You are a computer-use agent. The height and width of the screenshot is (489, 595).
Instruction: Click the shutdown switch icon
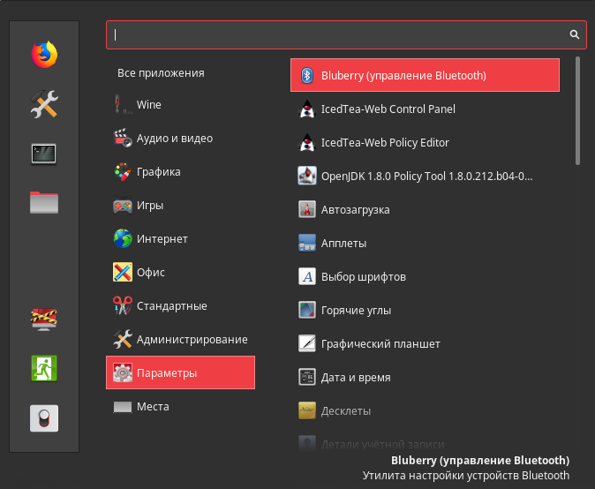point(44,418)
